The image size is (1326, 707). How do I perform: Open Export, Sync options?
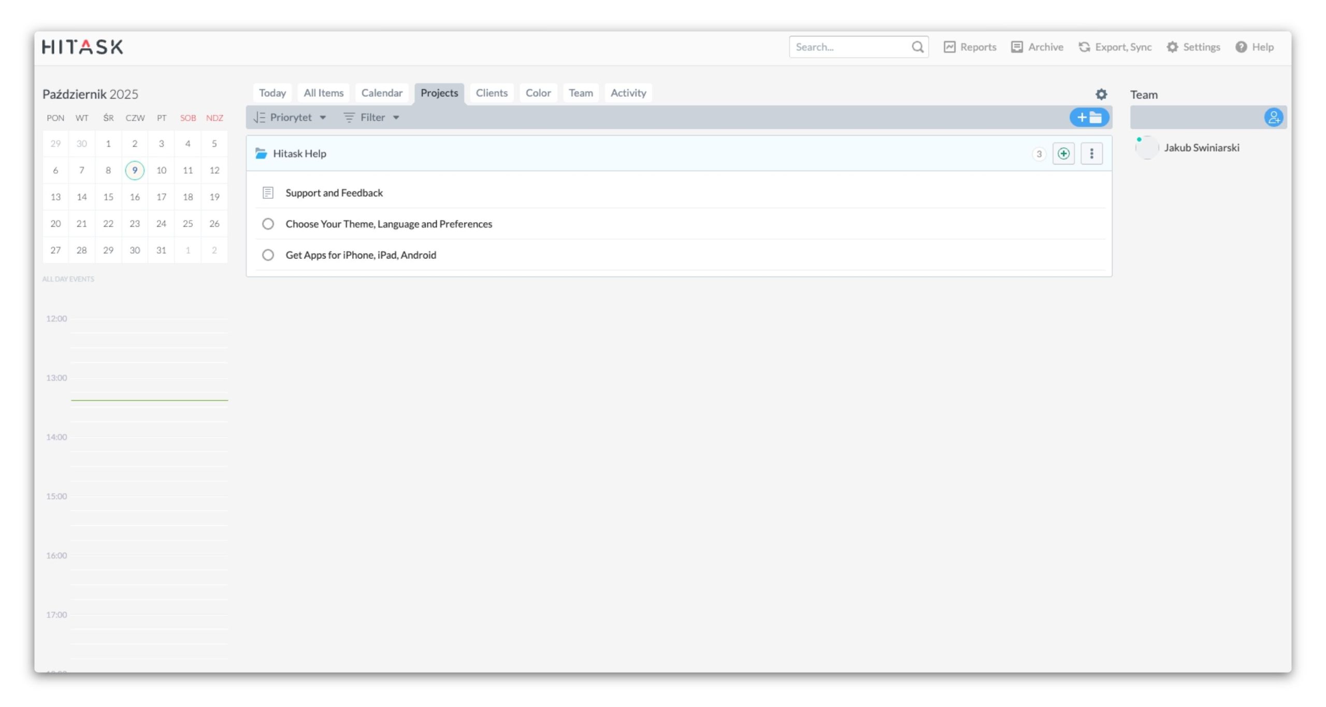point(1115,47)
